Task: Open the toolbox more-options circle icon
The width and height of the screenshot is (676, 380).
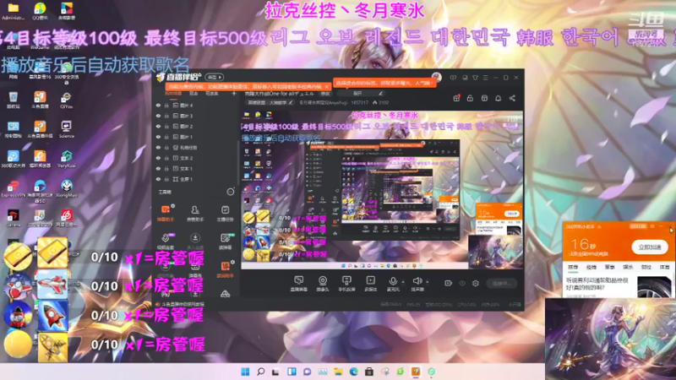Action: click(231, 192)
